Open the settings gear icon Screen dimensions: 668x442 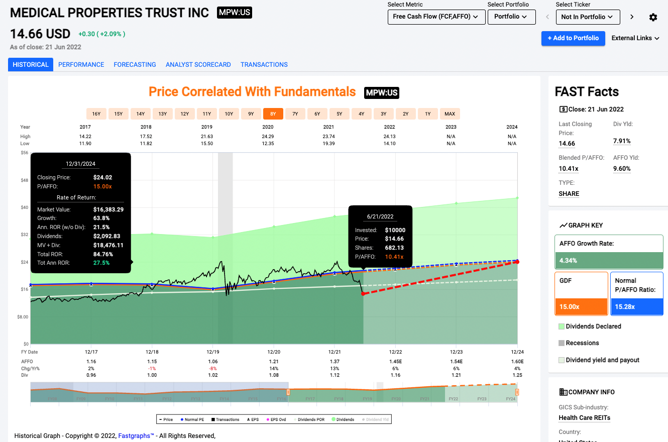tap(653, 17)
